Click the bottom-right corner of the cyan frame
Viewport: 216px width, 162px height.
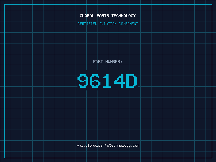coord(212,158)
